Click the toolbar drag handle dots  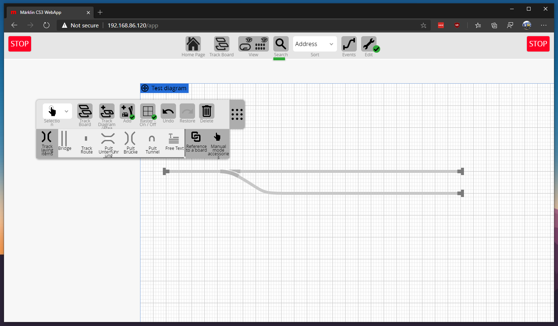click(237, 114)
